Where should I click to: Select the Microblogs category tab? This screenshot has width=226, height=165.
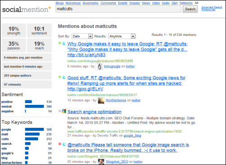pyautogui.click(x=73, y=3)
